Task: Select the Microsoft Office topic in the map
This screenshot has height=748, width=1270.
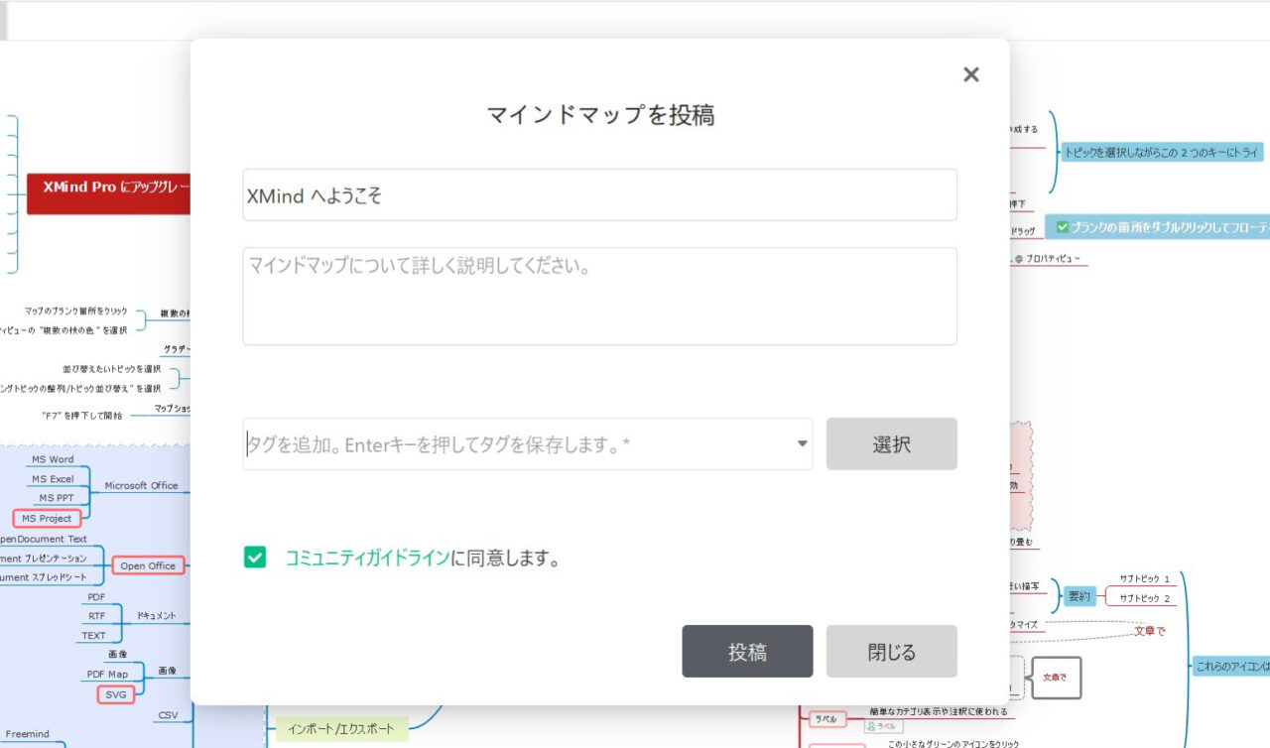Action: click(141, 486)
